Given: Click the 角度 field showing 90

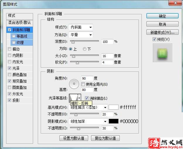Looking at the screenshot, I should tap(87, 78).
